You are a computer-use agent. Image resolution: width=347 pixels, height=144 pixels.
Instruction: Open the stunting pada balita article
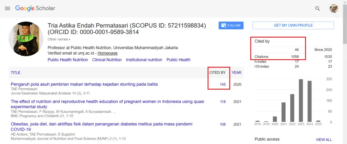pyautogui.click(x=84, y=84)
